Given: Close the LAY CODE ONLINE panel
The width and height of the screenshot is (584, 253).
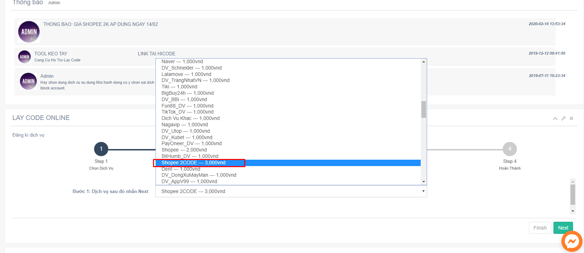Looking at the screenshot, I should [571, 119].
